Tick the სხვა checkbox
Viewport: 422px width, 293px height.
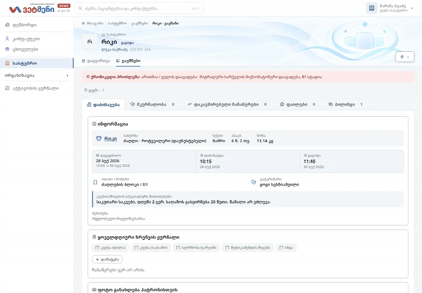click(x=282, y=248)
